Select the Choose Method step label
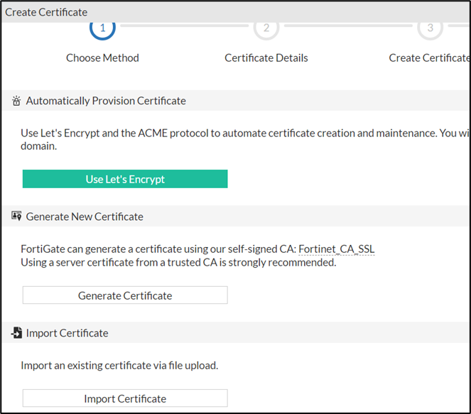 coord(102,58)
